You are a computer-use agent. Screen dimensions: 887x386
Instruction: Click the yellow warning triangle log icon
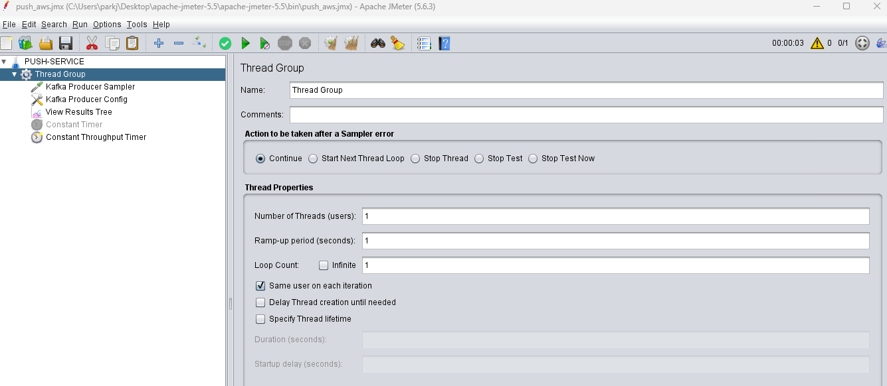point(817,43)
